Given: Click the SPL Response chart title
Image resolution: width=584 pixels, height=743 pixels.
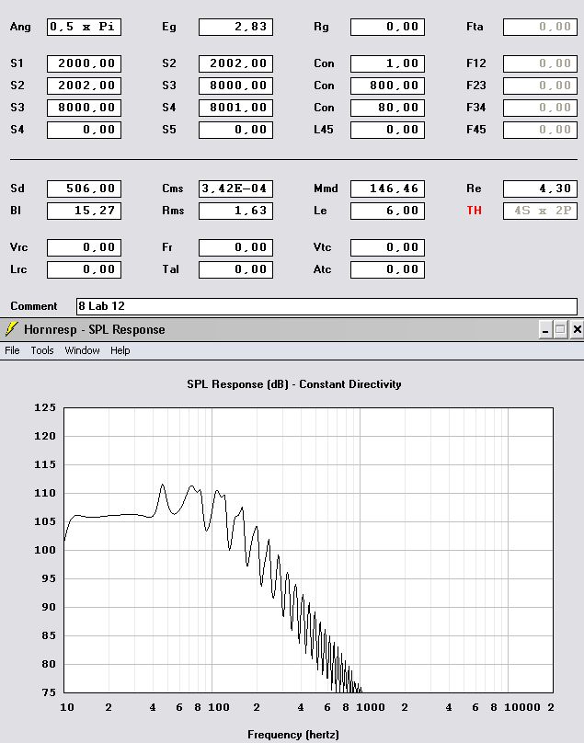Looking at the screenshot, I should pos(294,384).
